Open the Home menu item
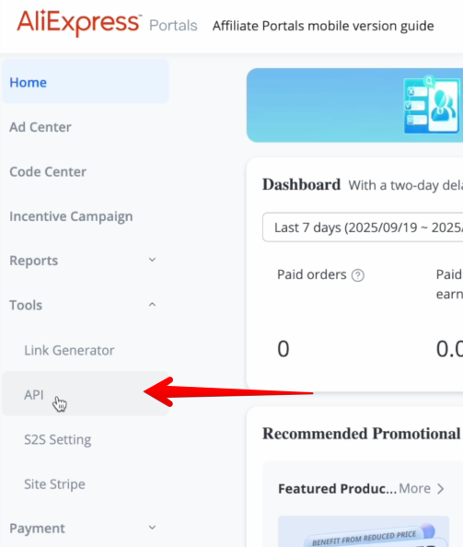Viewport: 463px width, 547px height. [x=86, y=82]
